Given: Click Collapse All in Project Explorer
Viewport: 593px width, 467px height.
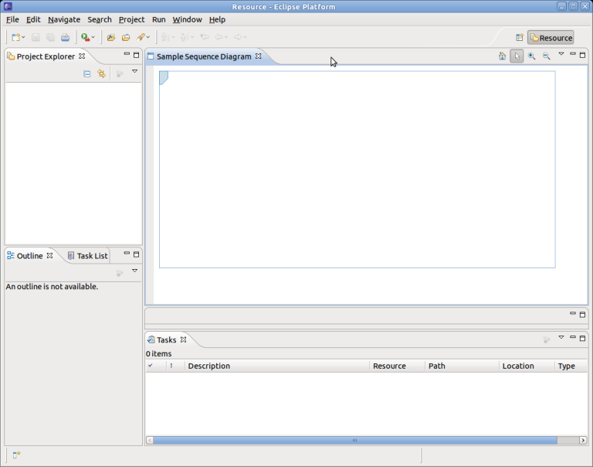Looking at the screenshot, I should pos(87,73).
